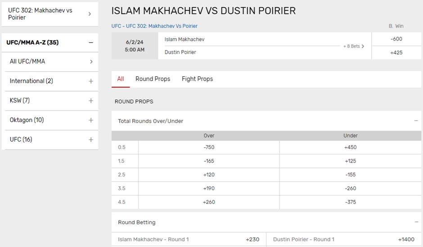423x247 pixels.
Task: Collapse the UFC/MMA A-Z section
Action: click(x=90, y=43)
